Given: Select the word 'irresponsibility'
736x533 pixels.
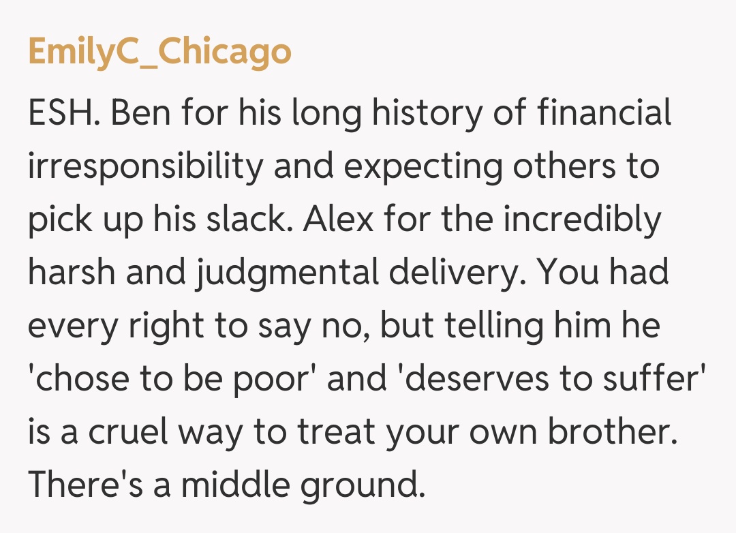Looking at the screenshot, I should pos(146,167).
